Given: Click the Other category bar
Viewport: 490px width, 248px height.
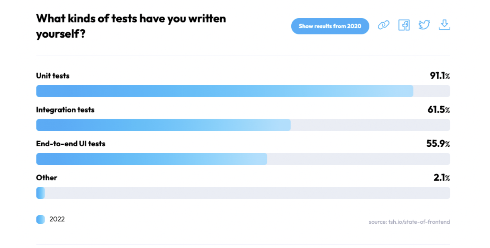Looking at the screenshot, I should coord(243,193).
